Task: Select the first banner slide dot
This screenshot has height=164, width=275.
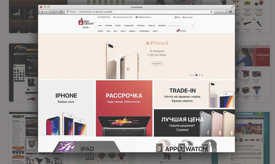Action: [191, 75]
